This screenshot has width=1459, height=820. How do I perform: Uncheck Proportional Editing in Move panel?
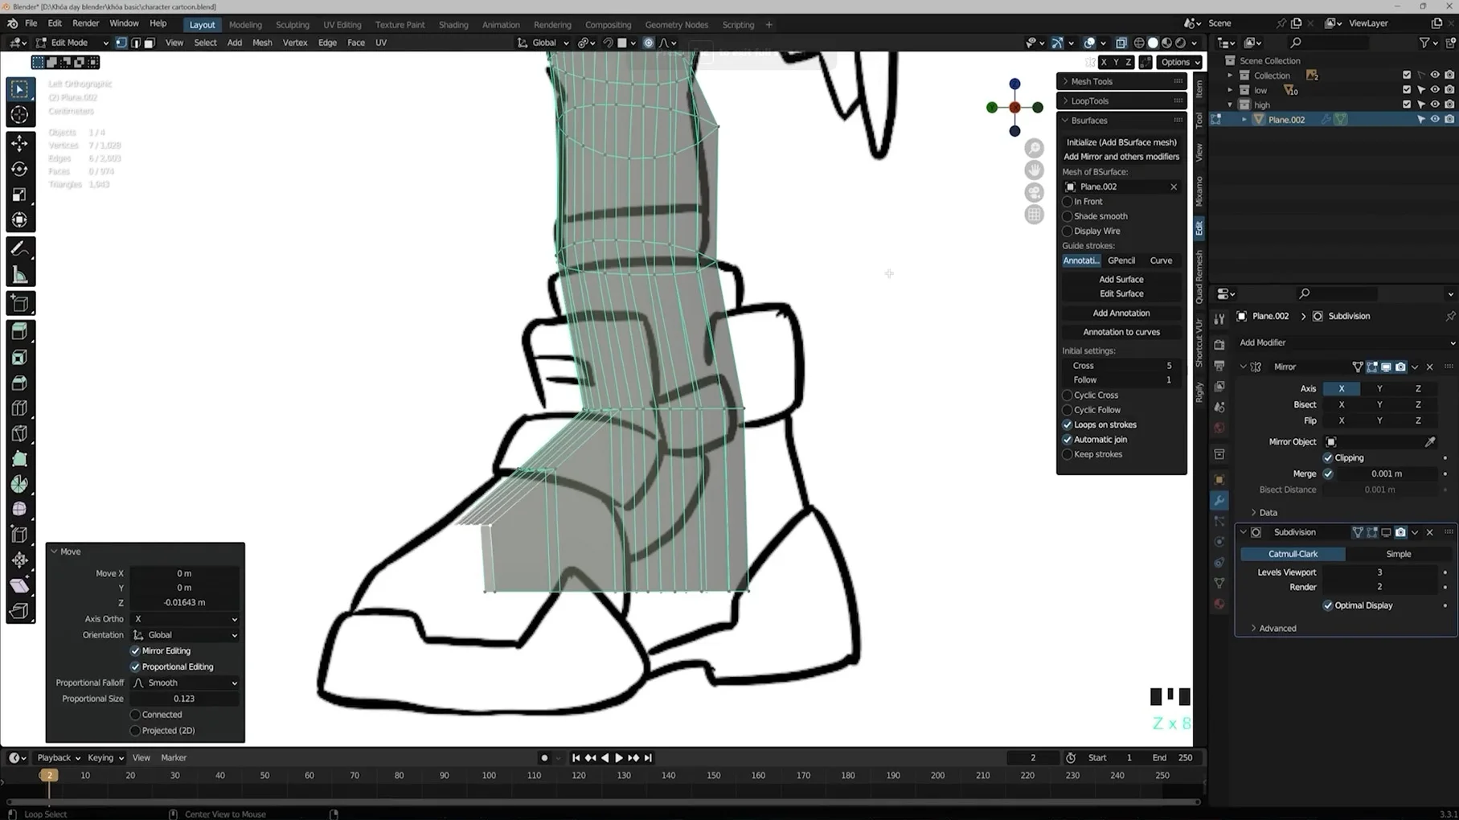[135, 667]
